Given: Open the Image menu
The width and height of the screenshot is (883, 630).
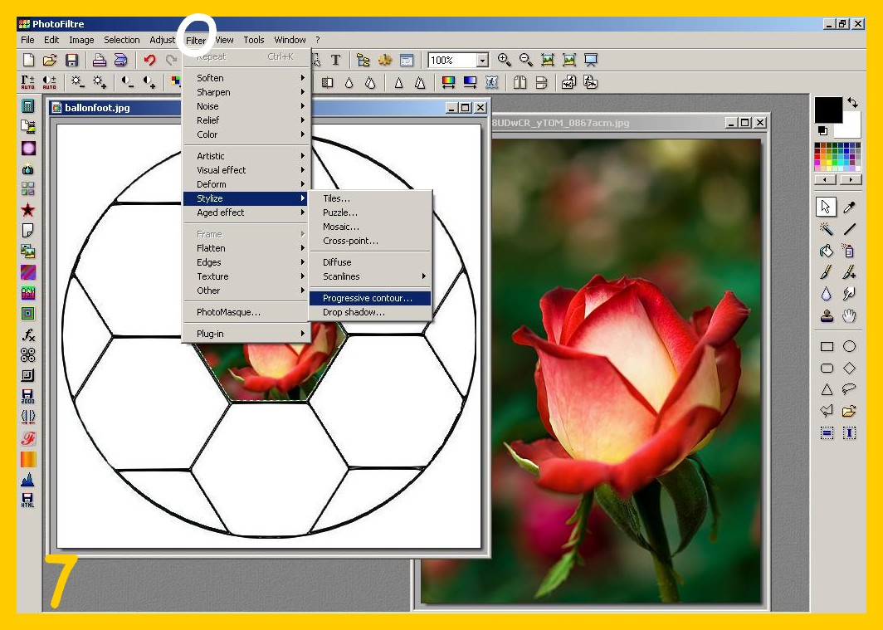Looking at the screenshot, I should 81,40.
